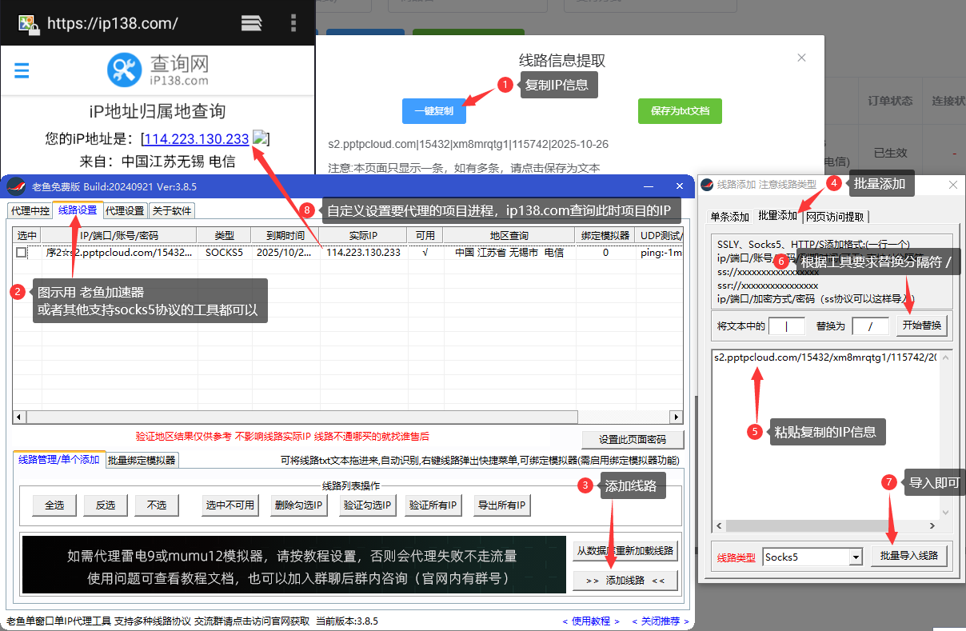The image size is (966, 631).
Task: Click the broken image icon beside the IP address
Action: tap(260, 138)
